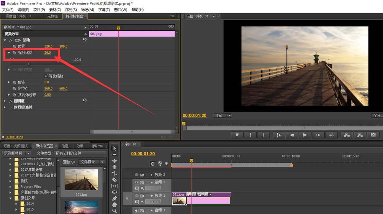Activate the Zoom magnifier tool
Screen dimensions: 383x214
click(114, 211)
